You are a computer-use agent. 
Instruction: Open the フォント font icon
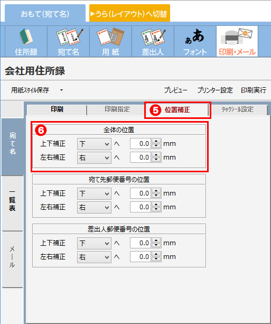click(x=195, y=41)
